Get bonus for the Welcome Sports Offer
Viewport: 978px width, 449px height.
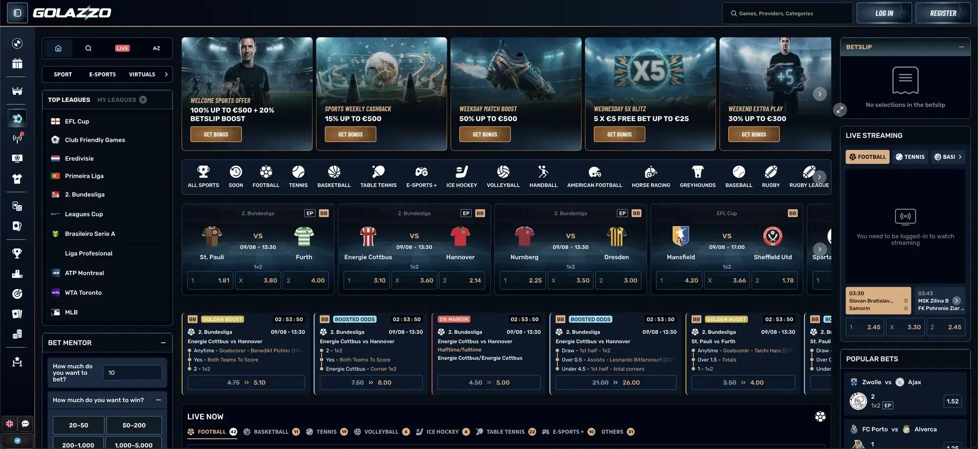(216, 134)
